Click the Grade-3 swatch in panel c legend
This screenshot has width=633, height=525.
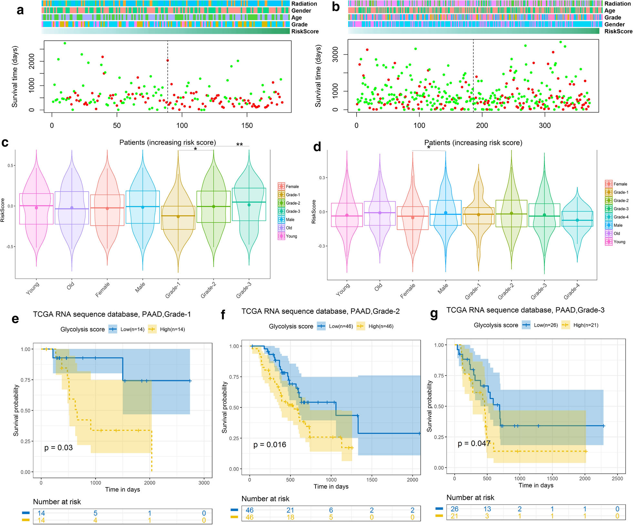click(x=281, y=211)
